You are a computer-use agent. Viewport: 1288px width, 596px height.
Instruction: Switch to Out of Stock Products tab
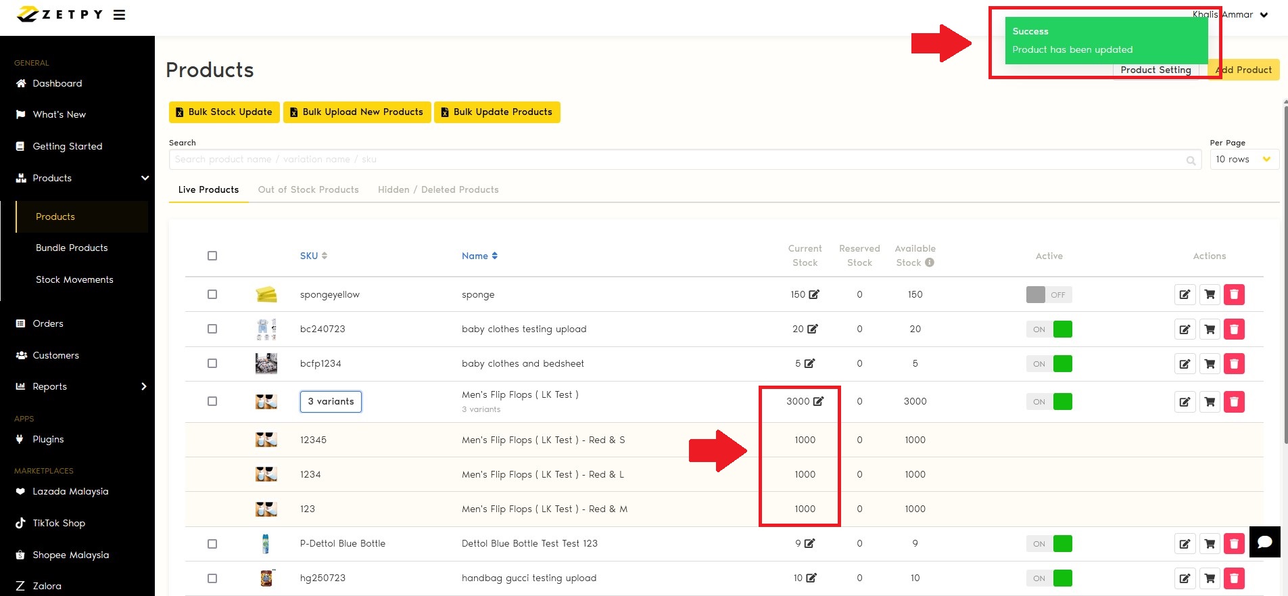(x=308, y=189)
